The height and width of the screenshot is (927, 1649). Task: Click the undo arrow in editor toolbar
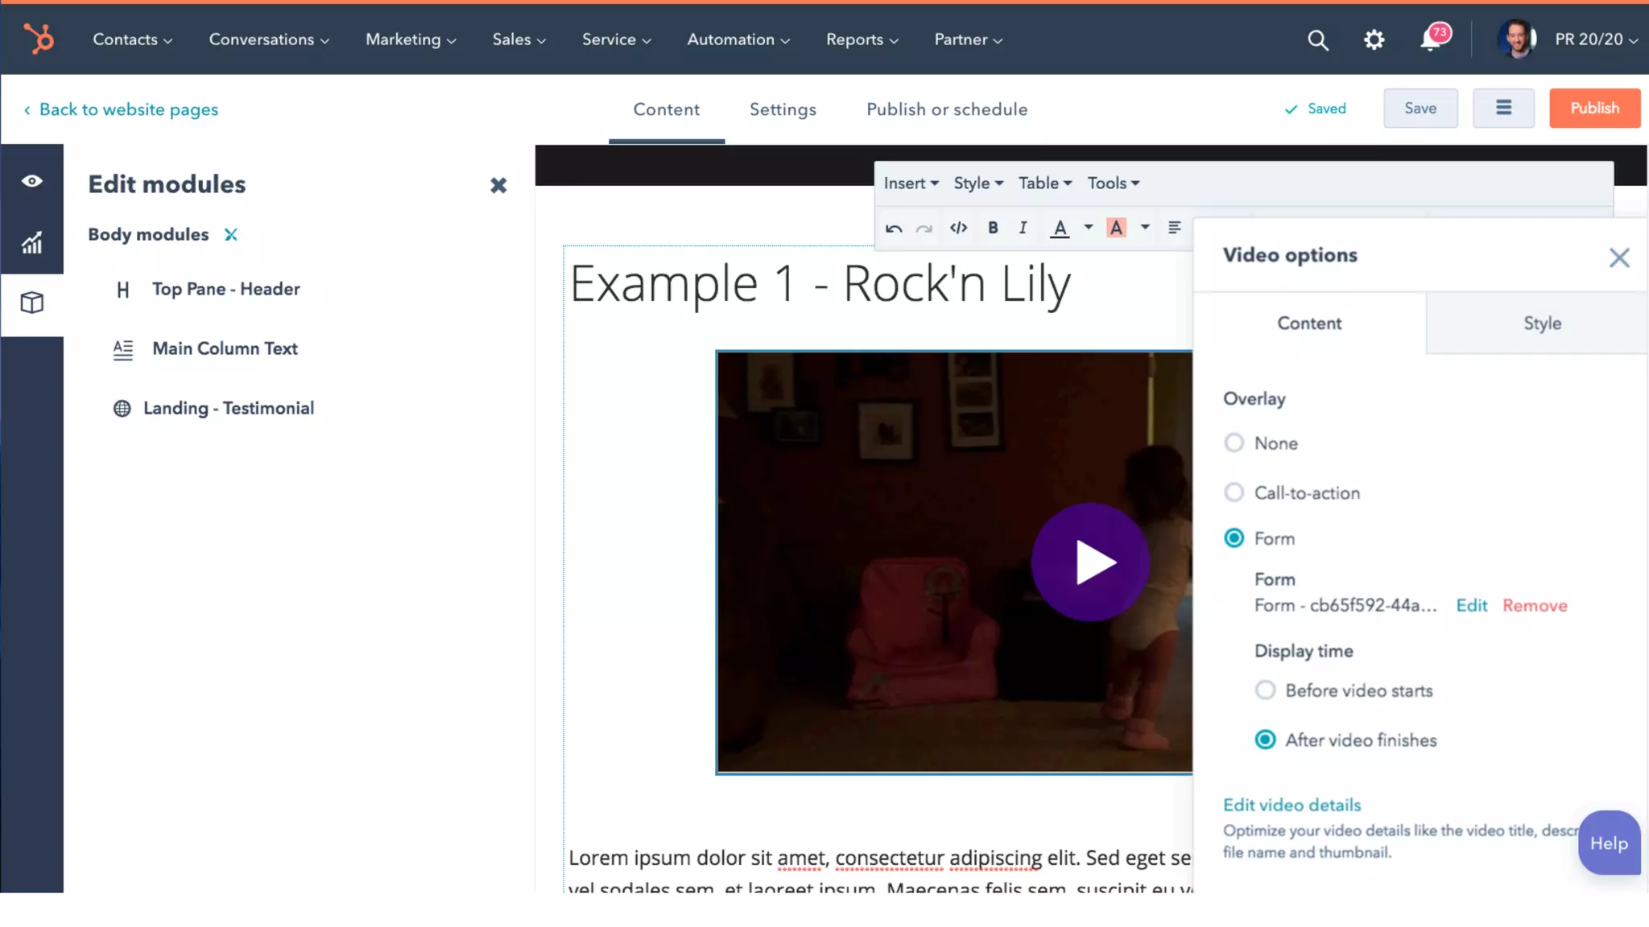pyautogui.click(x=894, y=229)
